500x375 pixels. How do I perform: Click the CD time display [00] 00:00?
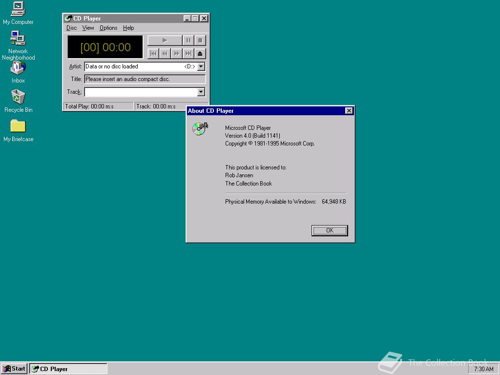(105, 47)
